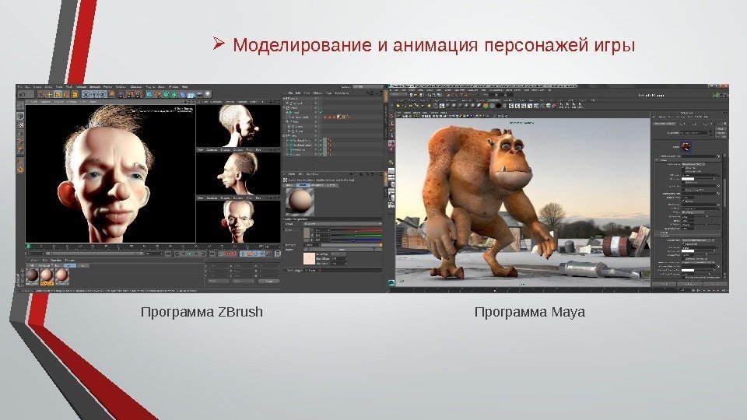The width and height of the screenshot is (747, 420).
Task: Select the highlighted blue layer tab in material manager
Action: (x=70, y=266)
